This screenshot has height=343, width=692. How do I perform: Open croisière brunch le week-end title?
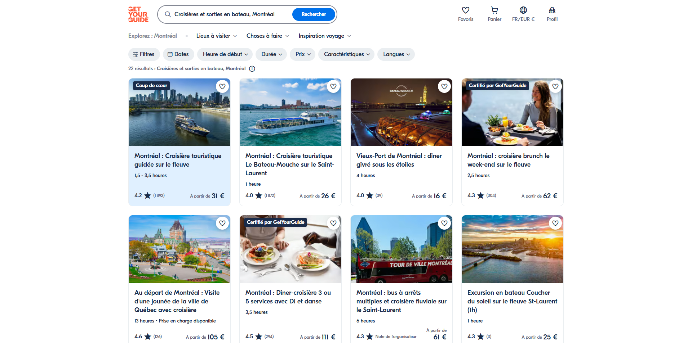tap(509, 160)
